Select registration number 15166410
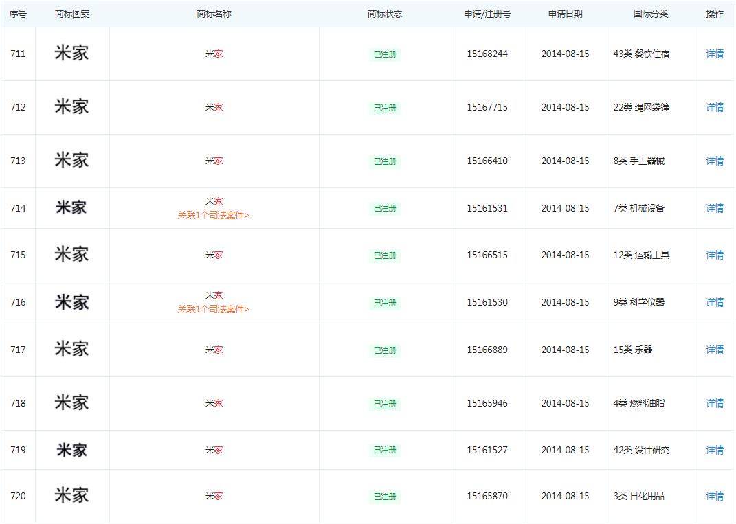Viewport: 736px width, 524px height. click(487, 161)
